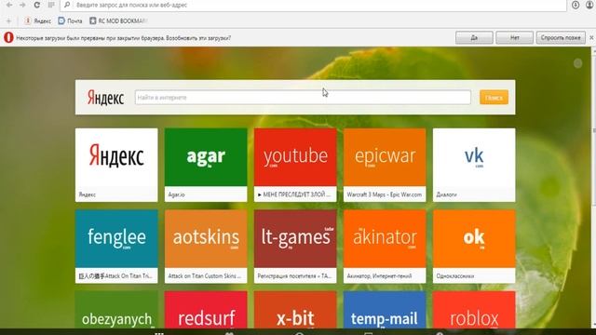This screenshot has width=596, height=335.
Task: Open the epicwar speed dial tile
Action: point(385,165)
